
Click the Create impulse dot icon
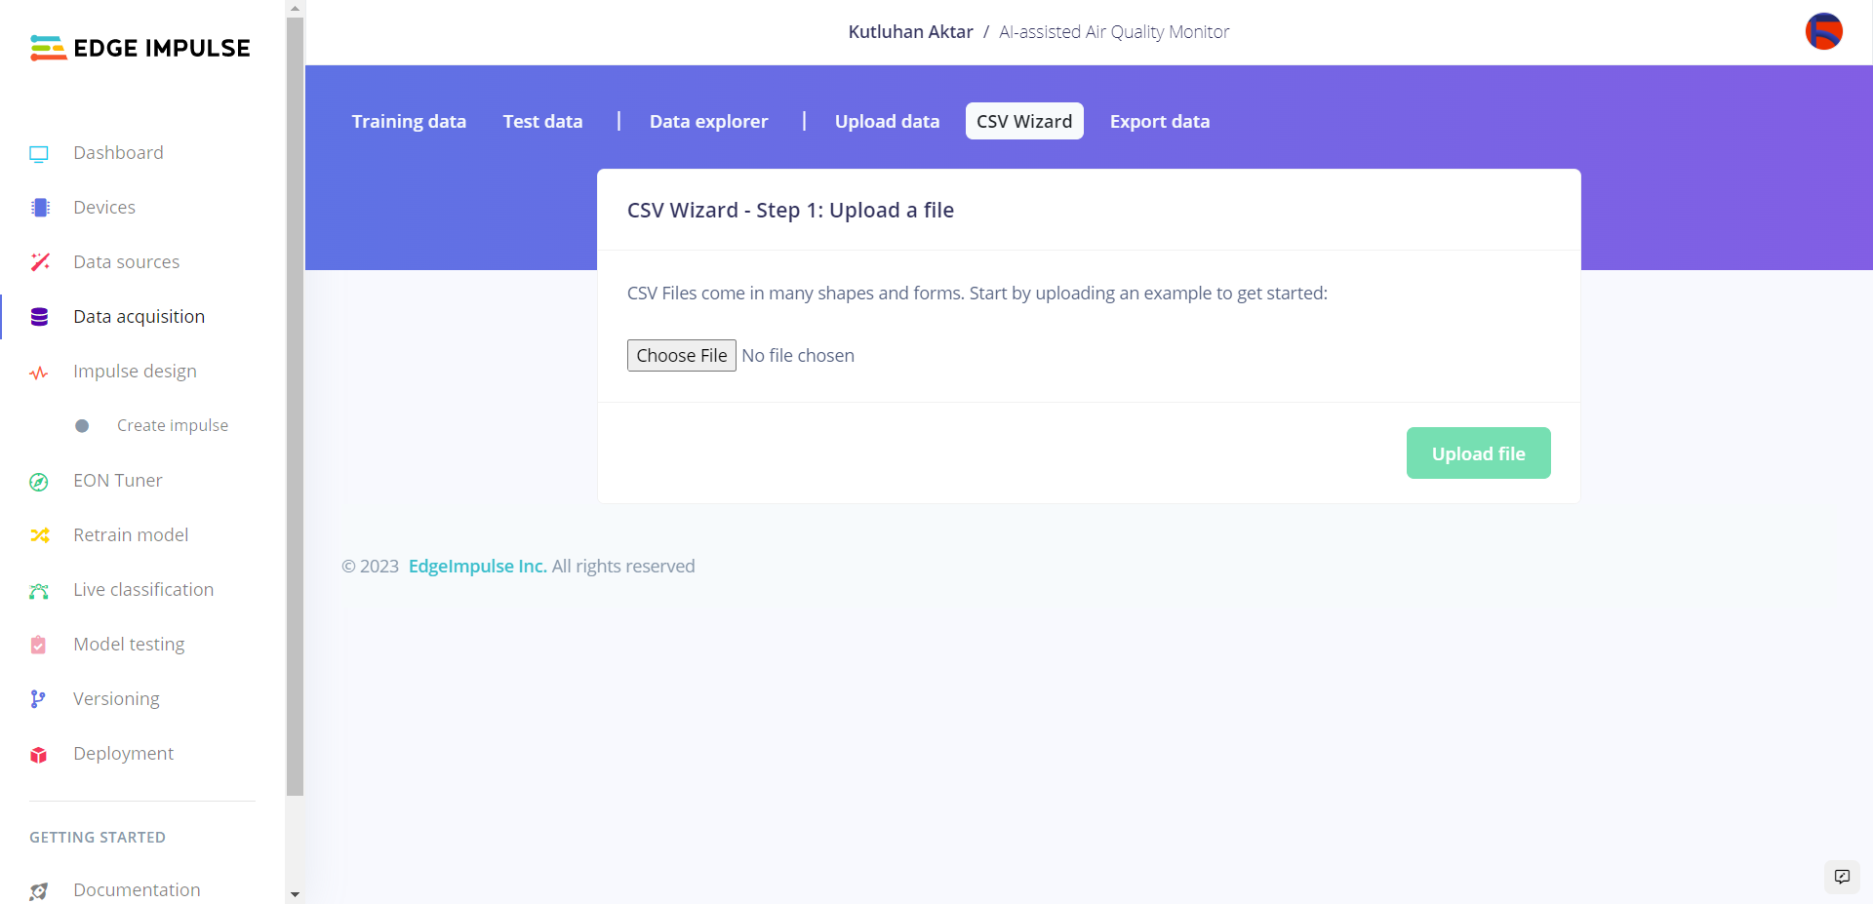(x=82, y=426)
